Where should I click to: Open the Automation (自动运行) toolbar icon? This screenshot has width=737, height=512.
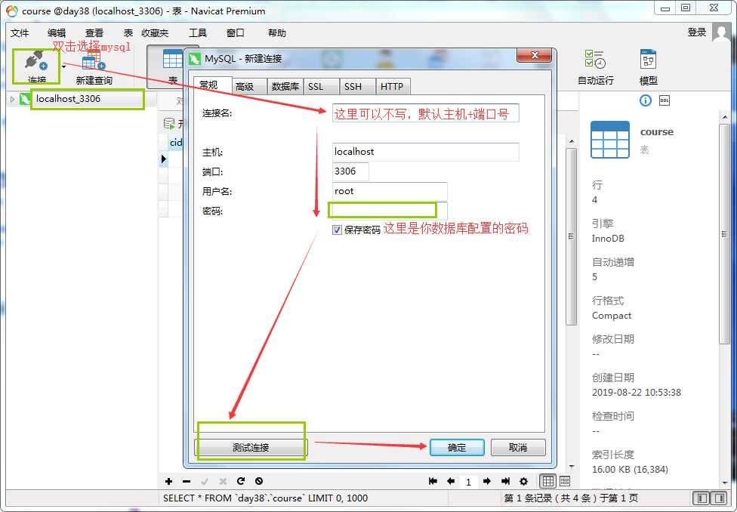tap(596, 67)
